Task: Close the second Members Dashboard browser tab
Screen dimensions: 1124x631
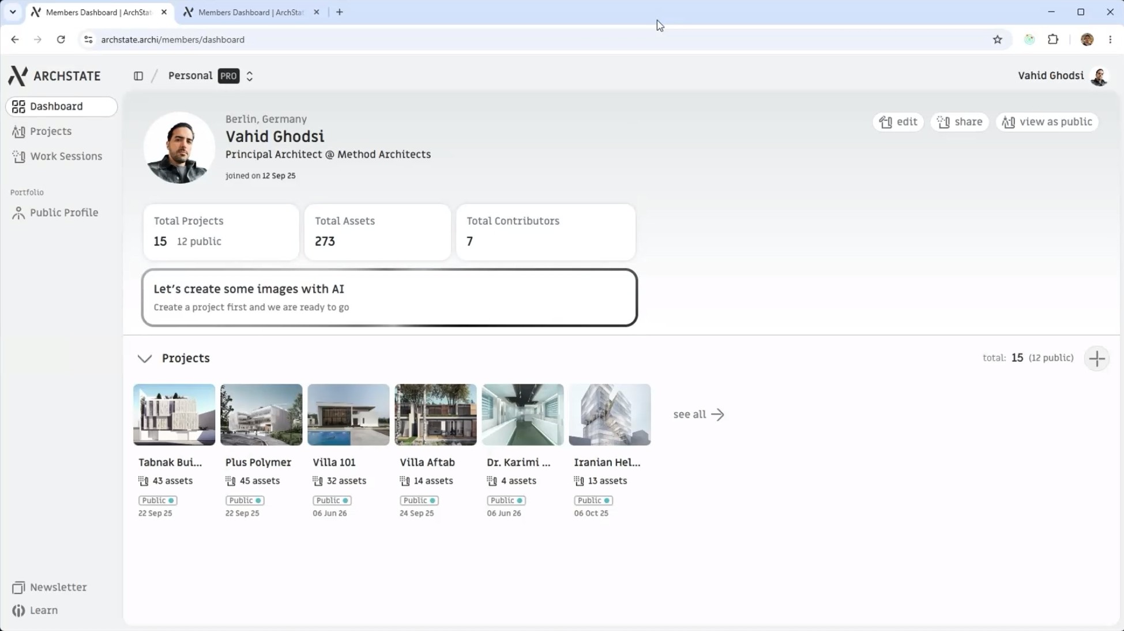Action: point(316,12)
